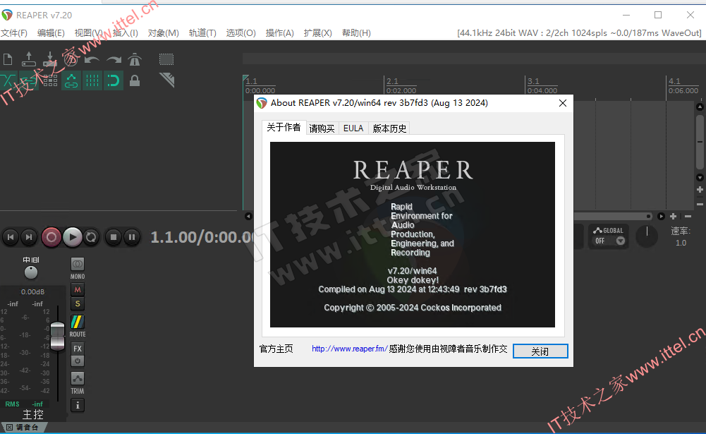
Task: Toggle grid lines button
Action: (92, 80)
